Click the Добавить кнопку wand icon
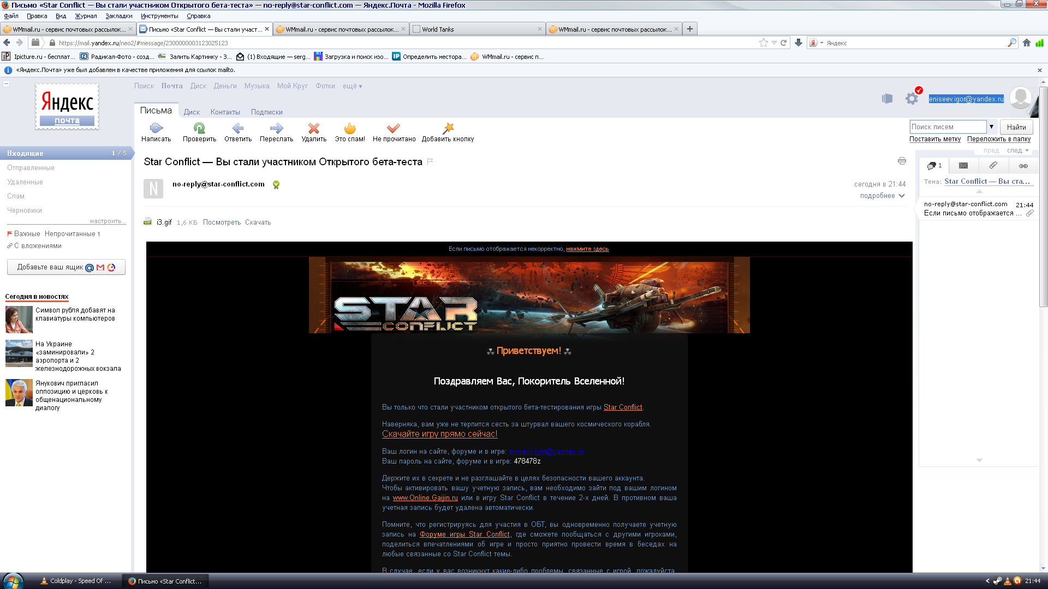 coord(448,128)
